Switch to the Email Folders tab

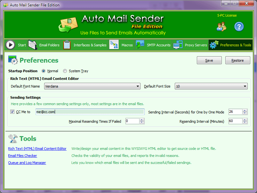click(44, 45)
